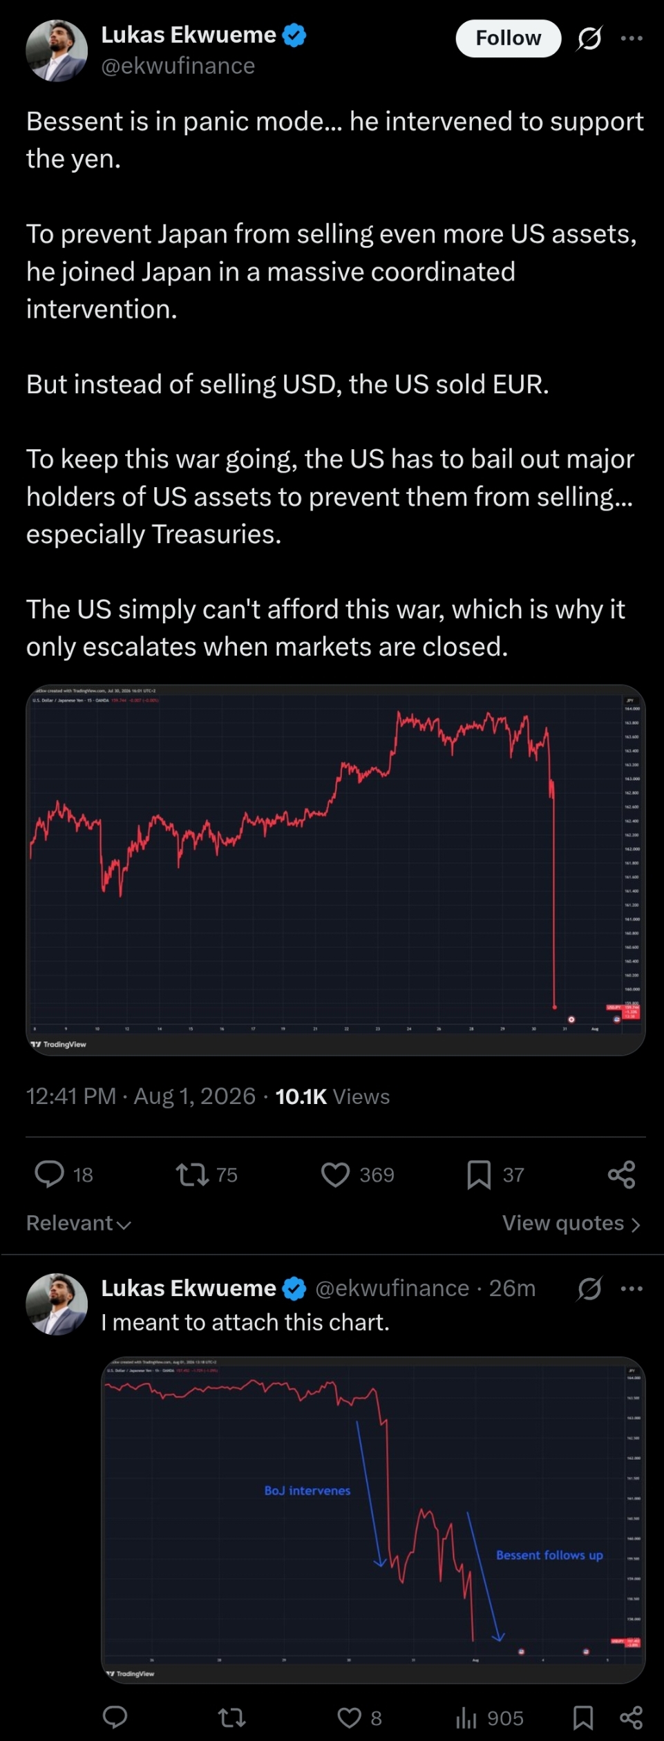Open the USD/JPY chart image in the main post

pyautogui.click(x=336, y=870)
